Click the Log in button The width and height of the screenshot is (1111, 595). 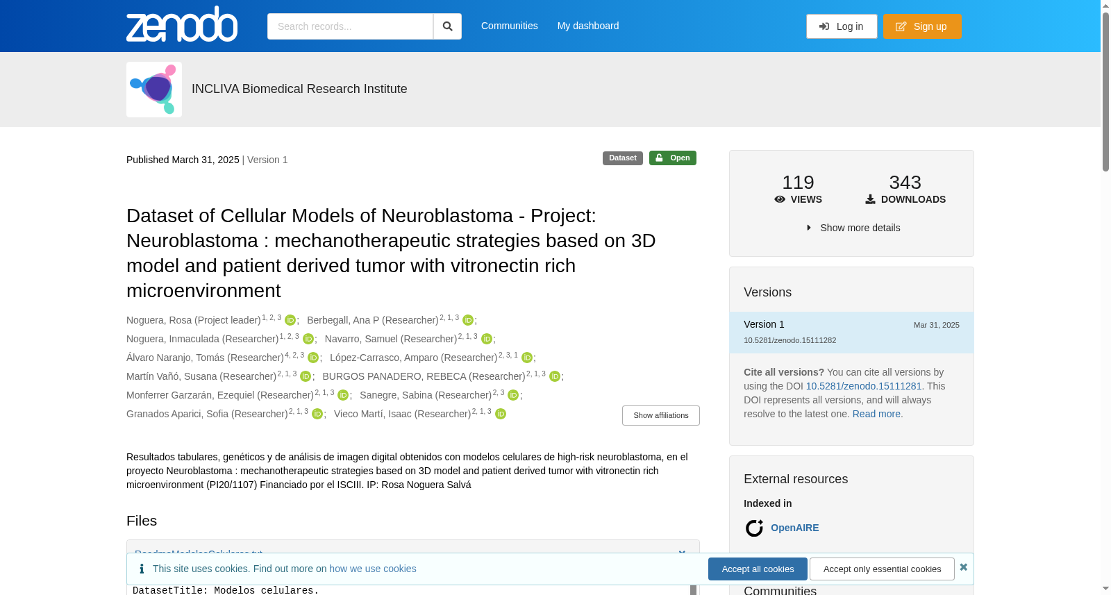coord(842,26)
